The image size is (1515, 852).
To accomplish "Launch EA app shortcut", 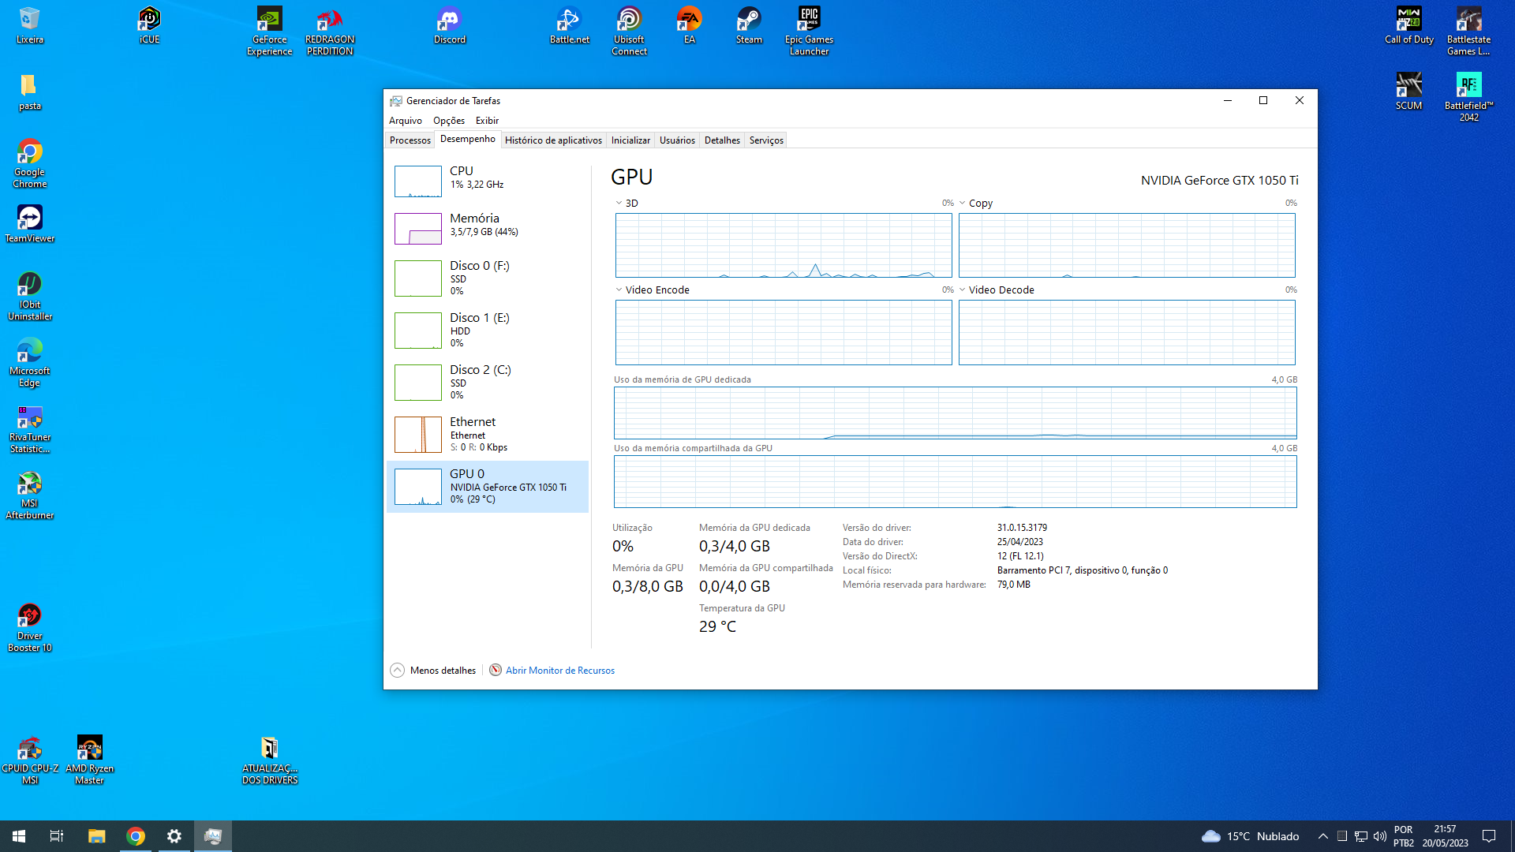I will (x=689, y=25).
